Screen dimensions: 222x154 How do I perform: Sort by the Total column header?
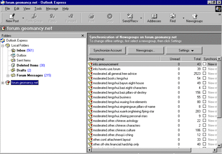click(x=191, y=59)
